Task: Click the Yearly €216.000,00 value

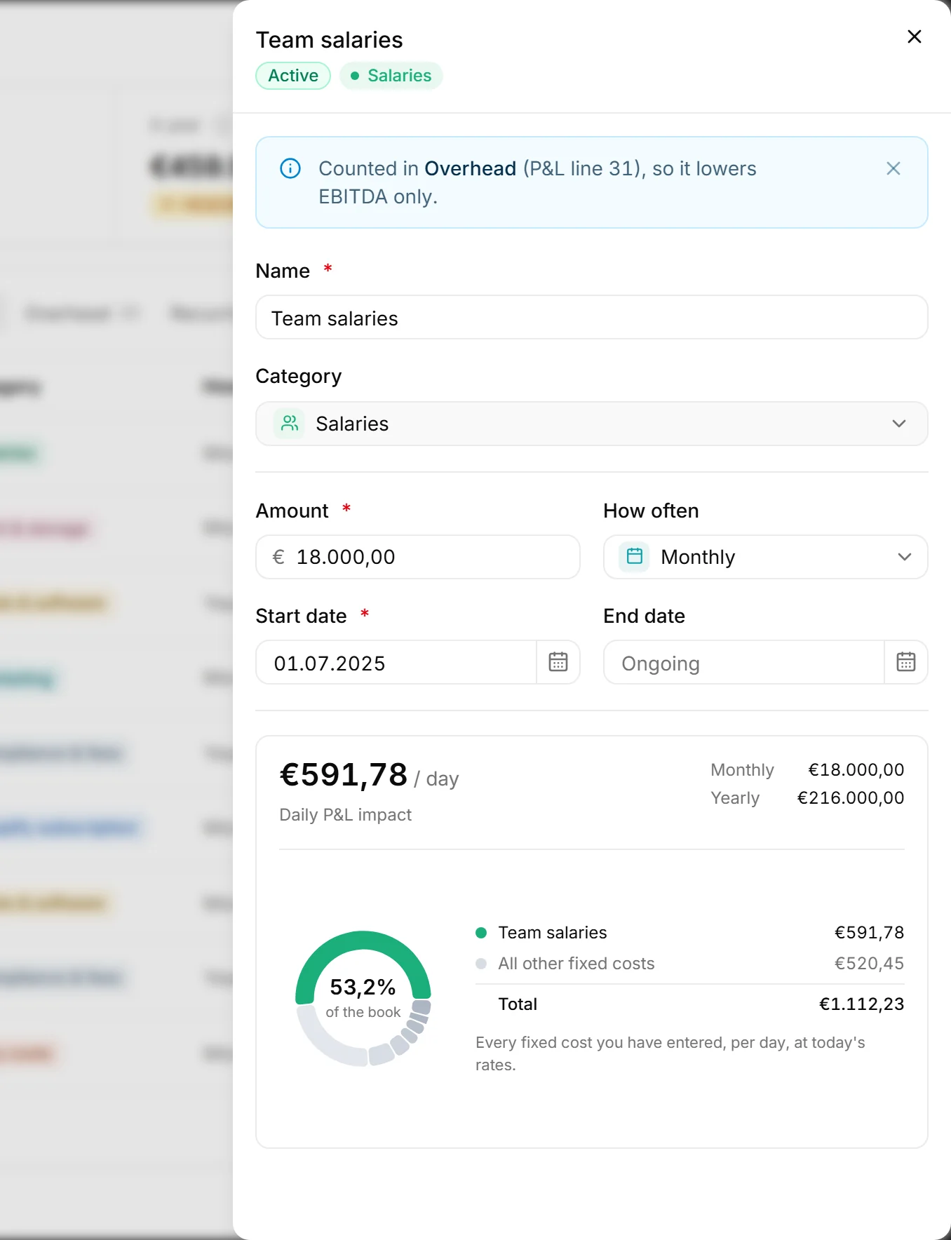Action: click(x=850, y=798)
